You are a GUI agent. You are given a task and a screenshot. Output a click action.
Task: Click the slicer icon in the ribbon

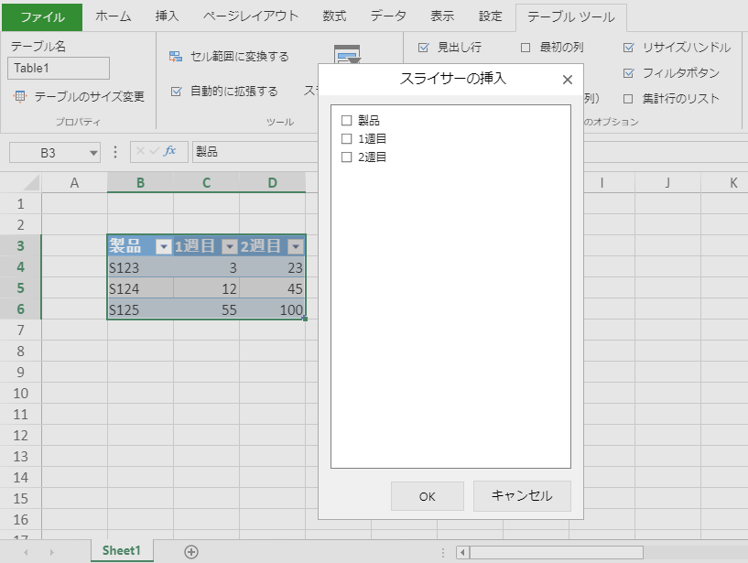347,55
